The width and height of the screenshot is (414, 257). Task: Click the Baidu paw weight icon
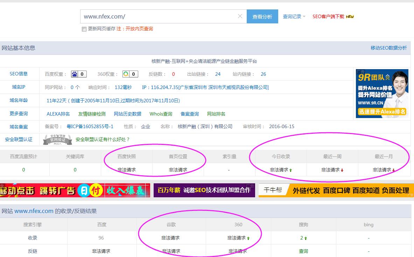coord(75,74)
